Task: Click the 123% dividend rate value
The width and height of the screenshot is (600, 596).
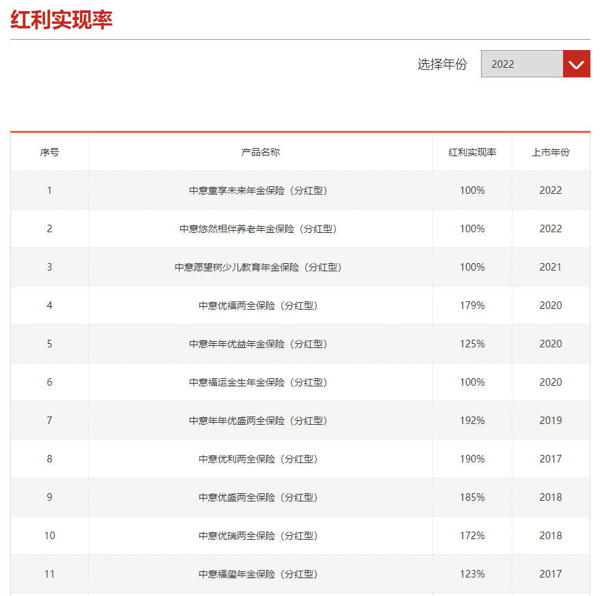Action: pos(472,574)
